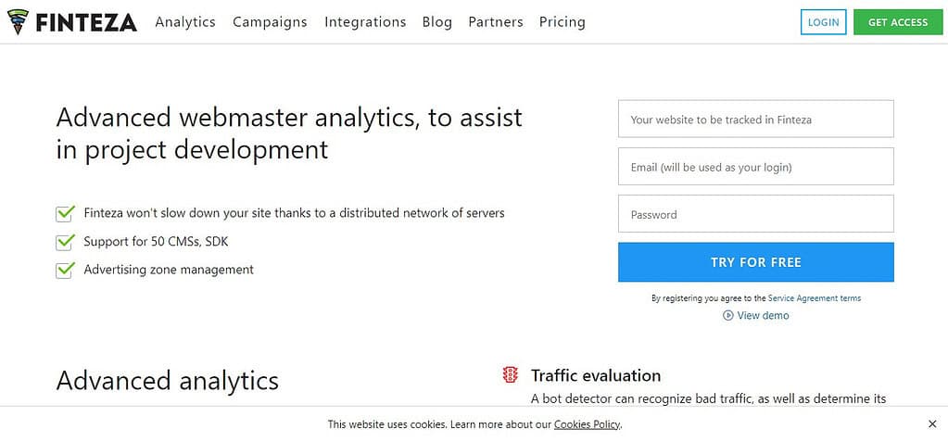
Task: Open the Analytics menu item
Action: [x=185, y=21]
